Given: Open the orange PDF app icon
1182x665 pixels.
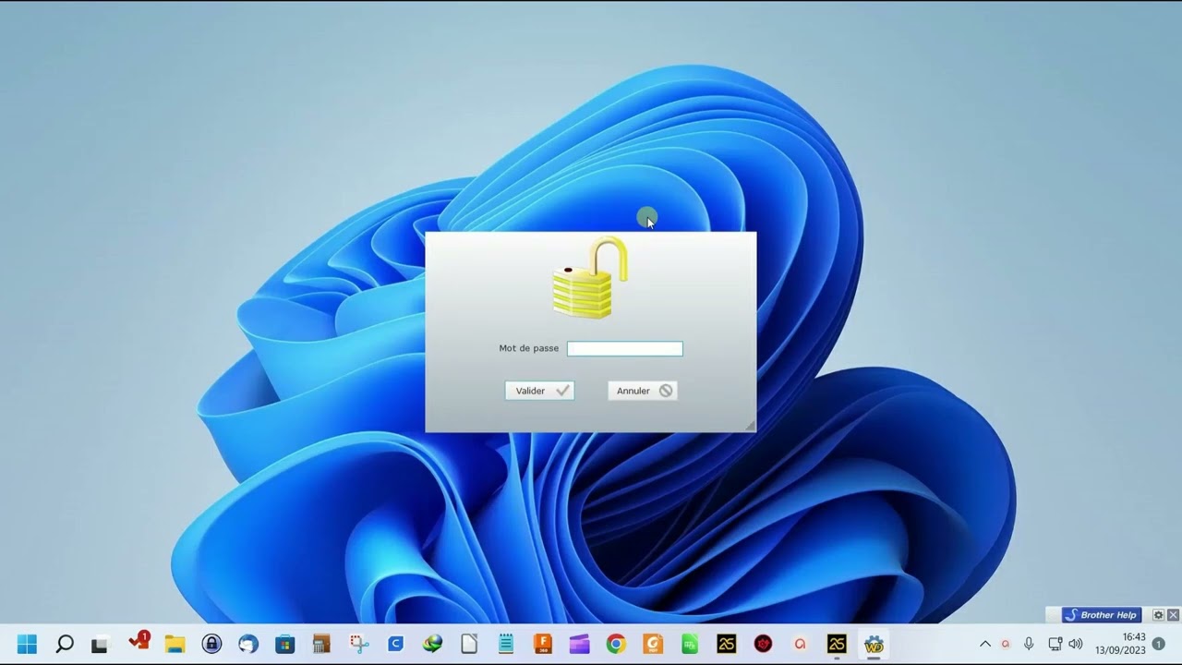Looking at the screenshot, I should (653, 644).
